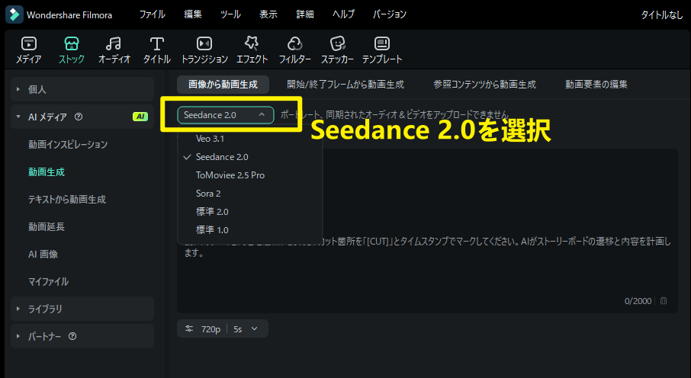Expand the 個人 section
691x378 pixels.
(x=18, y=89)
